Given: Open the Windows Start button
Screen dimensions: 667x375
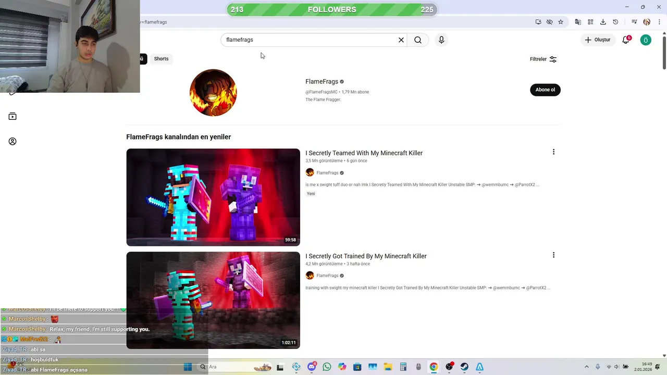Looking at the screenshot, I should [x=188, y=367].
